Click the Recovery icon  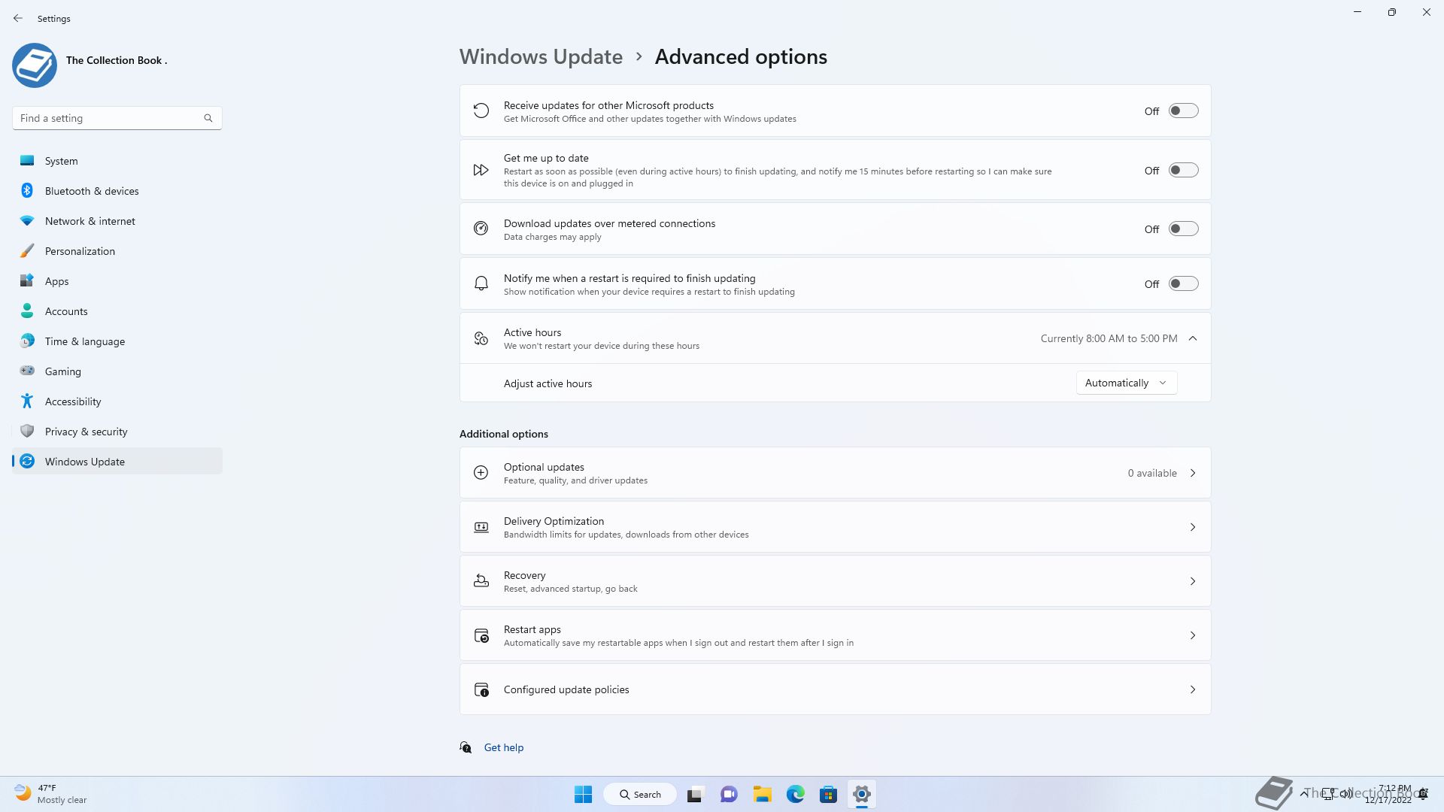tap(481, 581)
